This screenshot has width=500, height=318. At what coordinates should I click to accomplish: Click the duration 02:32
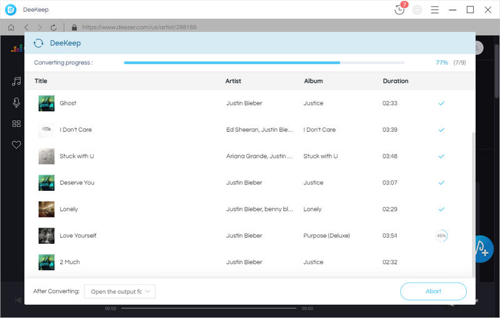[390, 262]
